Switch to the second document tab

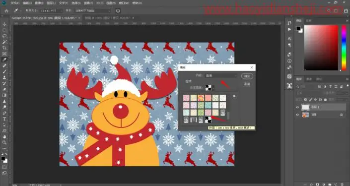pyautogui.click(x=109, y=18)
